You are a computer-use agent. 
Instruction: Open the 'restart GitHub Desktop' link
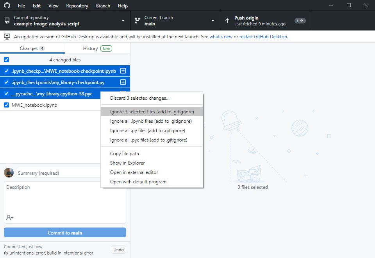263,37
